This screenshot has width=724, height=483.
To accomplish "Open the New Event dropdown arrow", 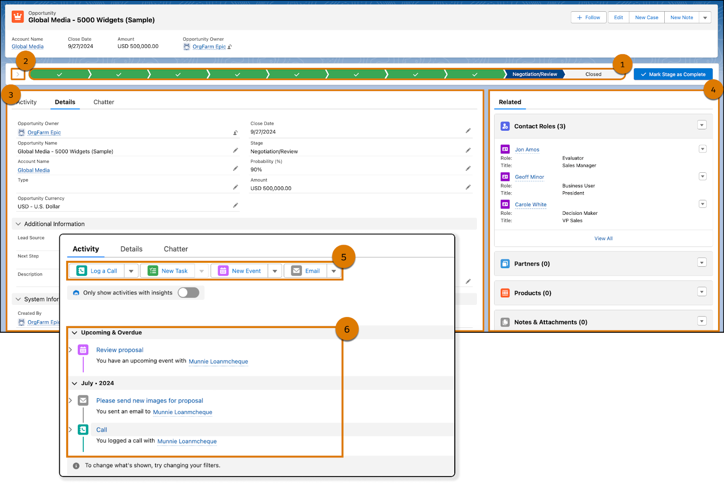I will (x=275, y=271).
